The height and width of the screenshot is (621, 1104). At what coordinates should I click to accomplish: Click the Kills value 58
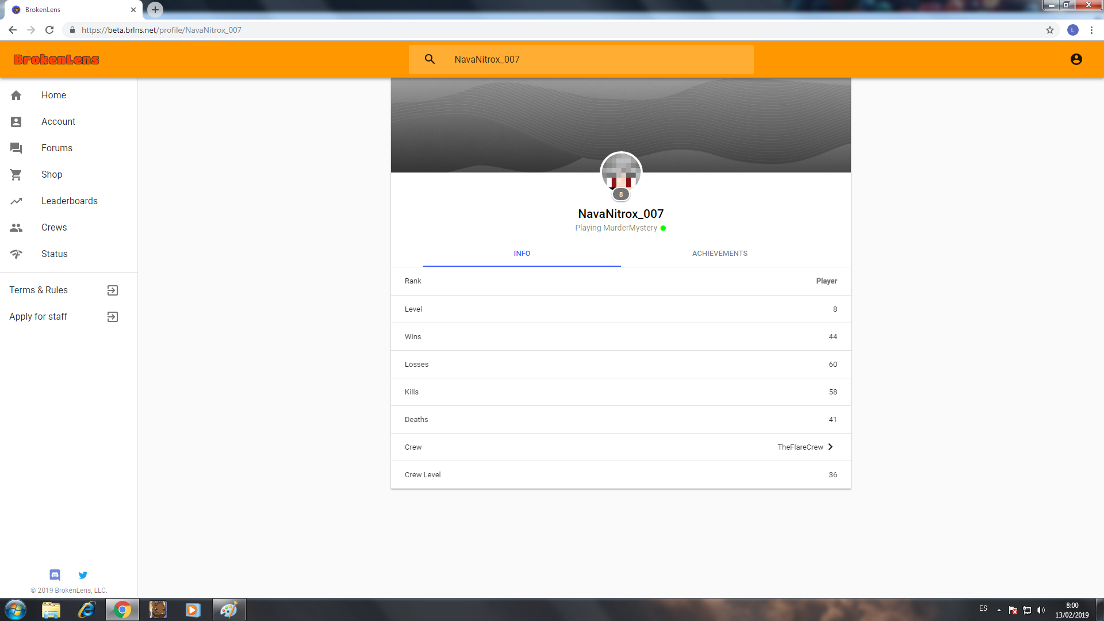point(833,392)
